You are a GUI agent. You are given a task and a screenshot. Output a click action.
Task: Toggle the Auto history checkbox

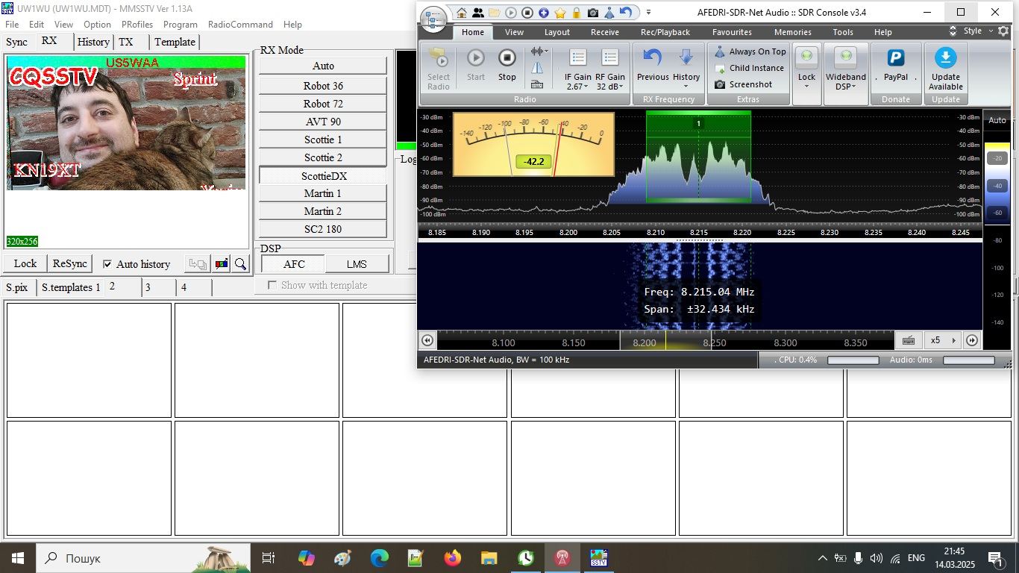tap(107, 264)
